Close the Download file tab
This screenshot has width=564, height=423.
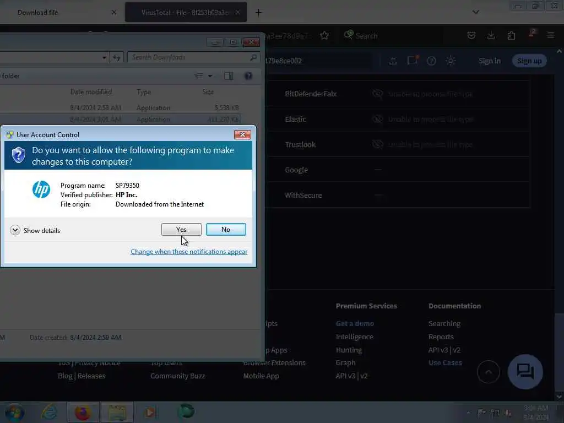click(113, 13)
